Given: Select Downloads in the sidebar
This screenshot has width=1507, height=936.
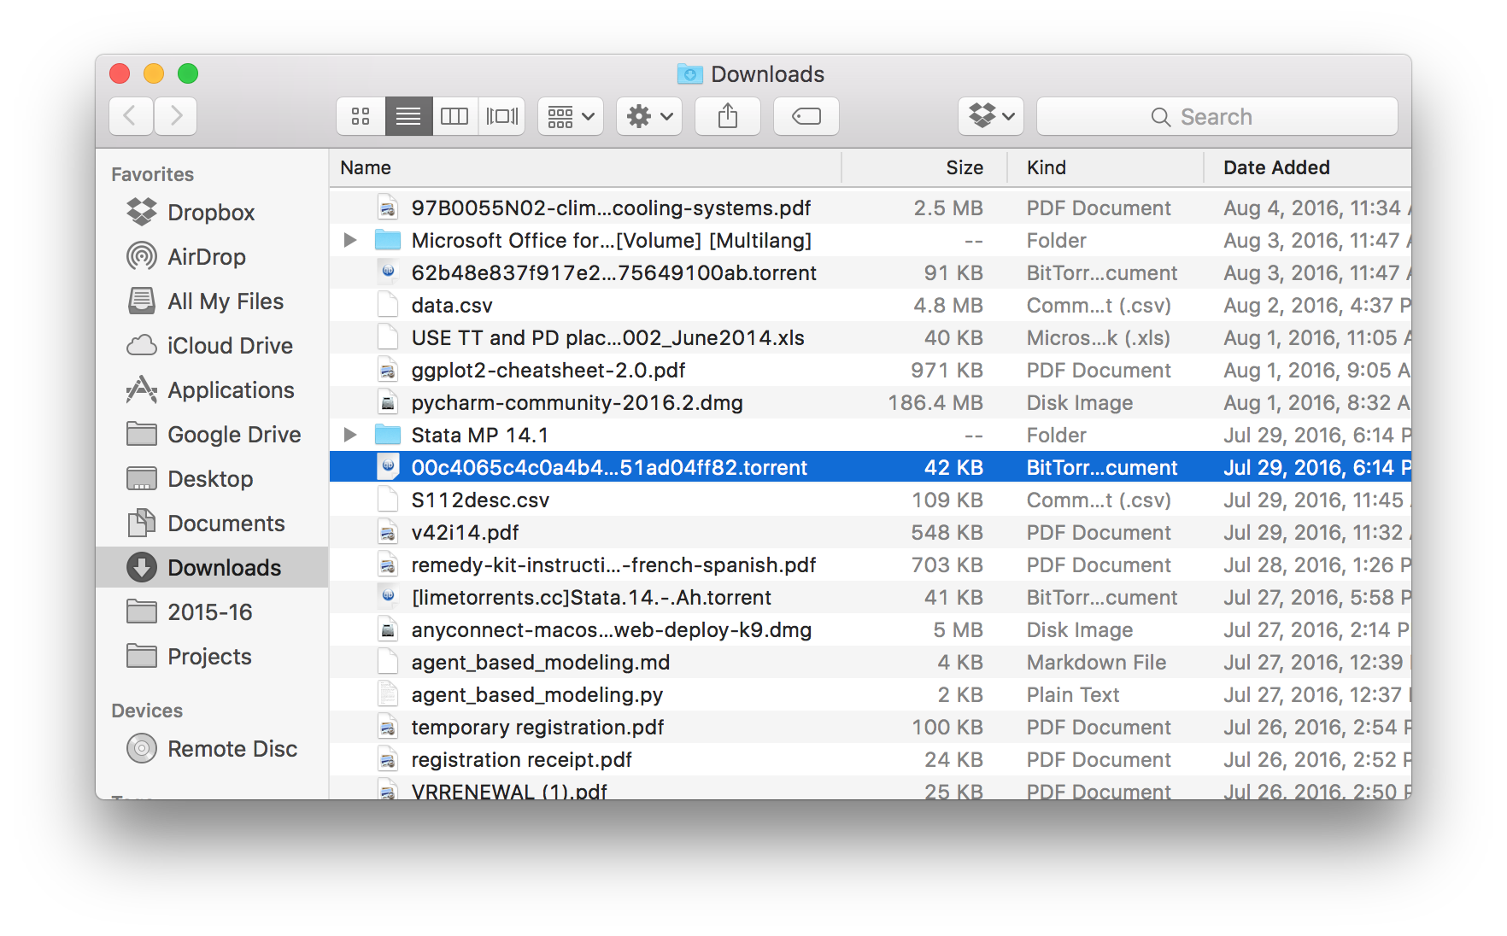Looking at the screenshot, I should click(x=212, y=567).
